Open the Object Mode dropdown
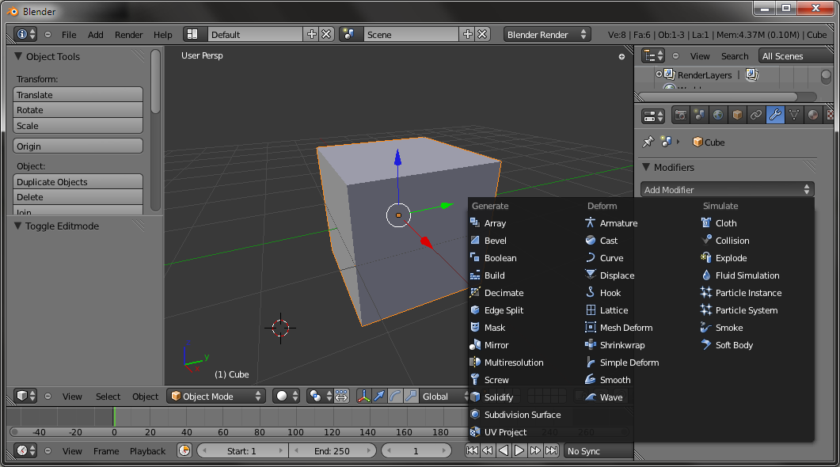 [x=216, y=397]
